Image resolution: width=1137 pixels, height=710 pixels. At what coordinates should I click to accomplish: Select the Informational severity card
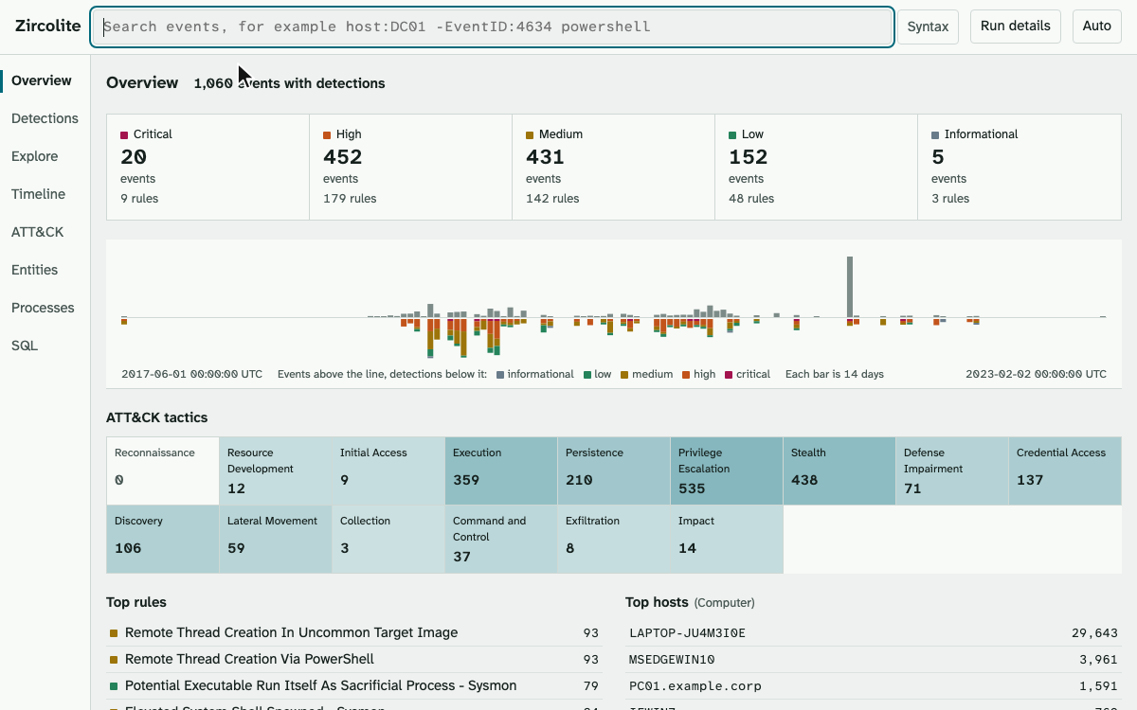pyautogui.click(x=1020, y=167)
